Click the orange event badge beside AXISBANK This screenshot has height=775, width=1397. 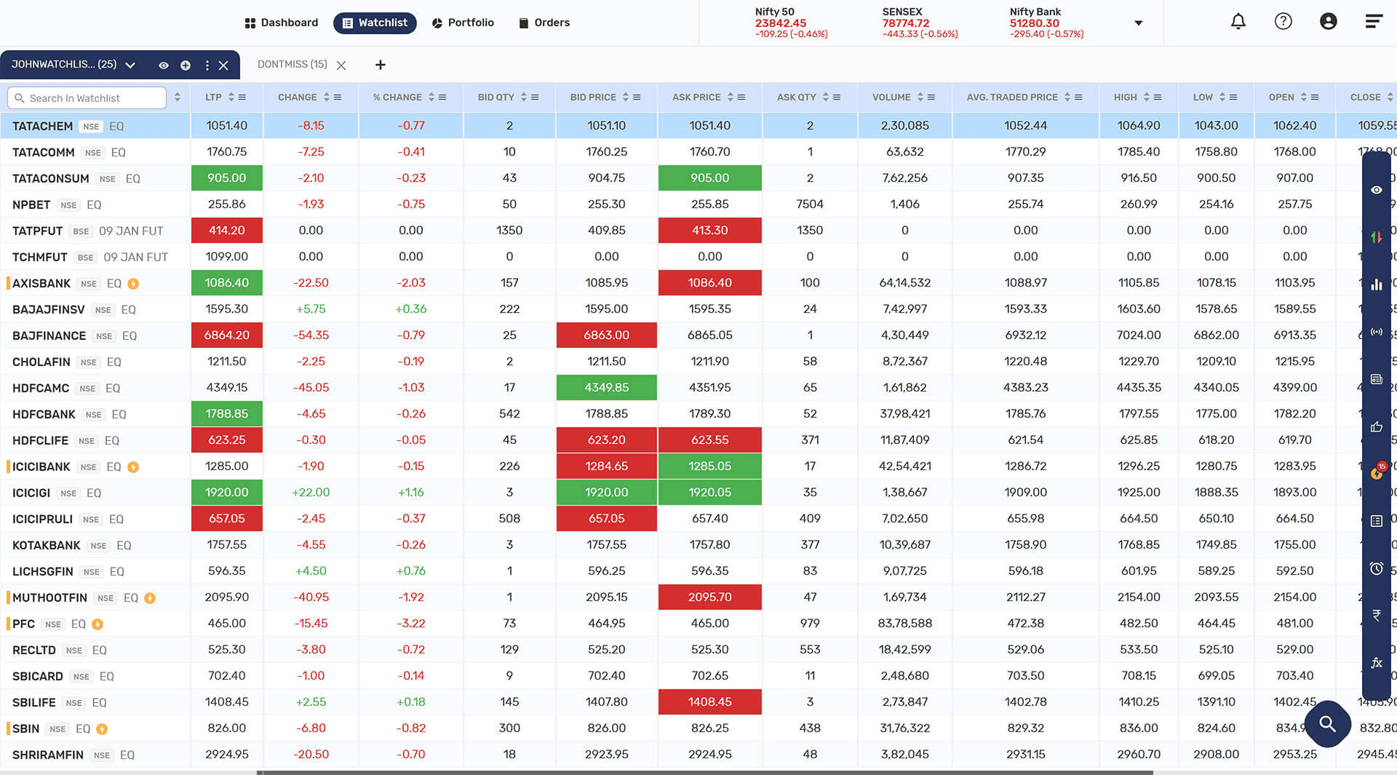click(133, 284)
